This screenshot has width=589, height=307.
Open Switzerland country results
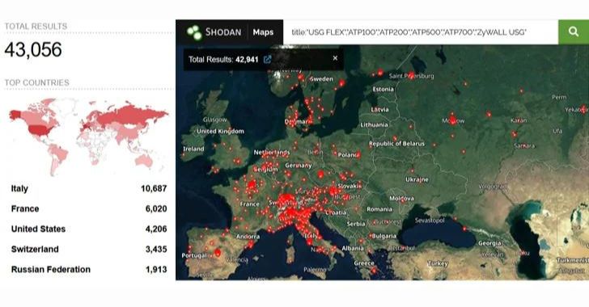tap(35, 249)
